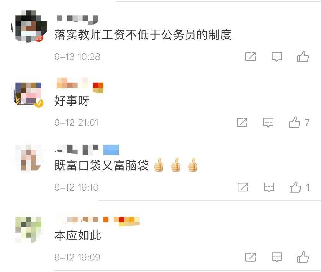The height and width of the screenshot is (272, 321).
Task: Repost the 好事呀 comment
Action: tap(242, 123)
